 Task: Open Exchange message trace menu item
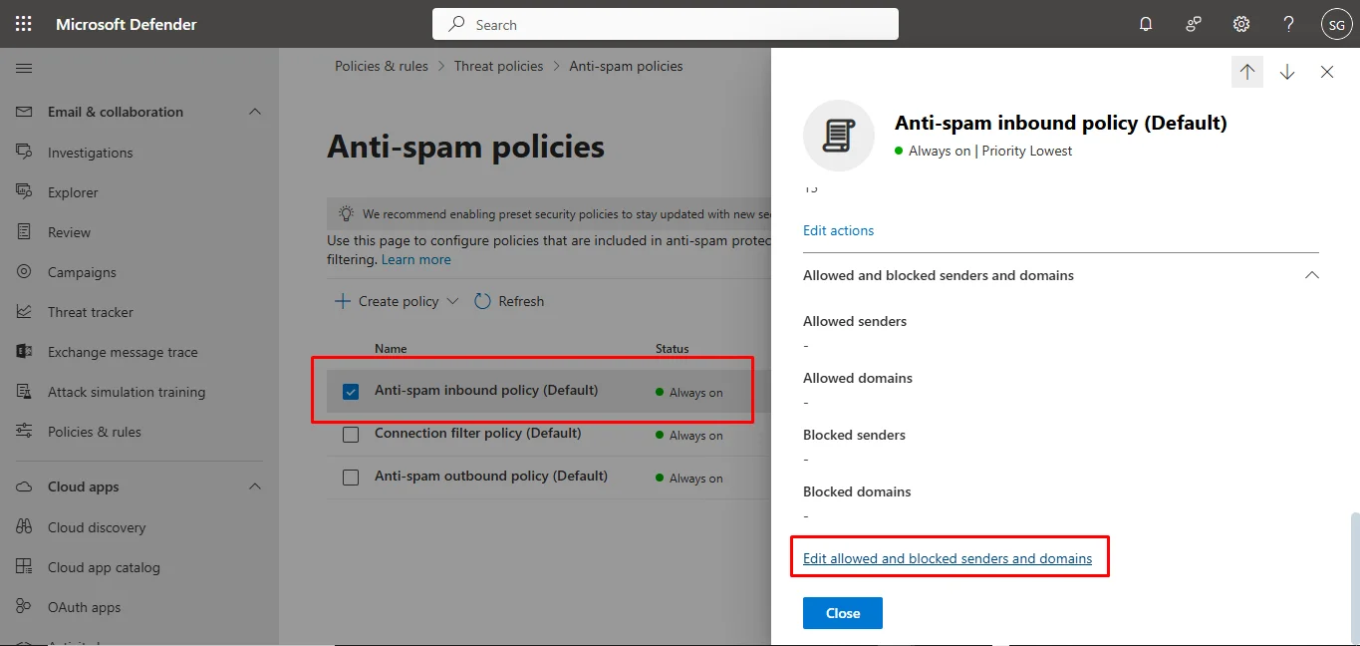[x=123, y=352]
